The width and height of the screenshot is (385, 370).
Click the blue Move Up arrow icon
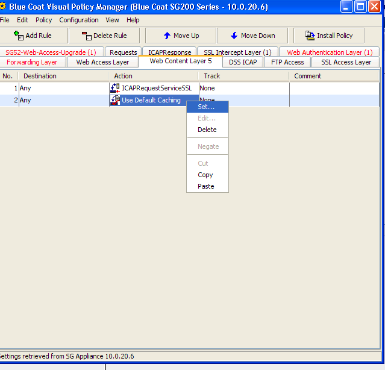point(167,36)
